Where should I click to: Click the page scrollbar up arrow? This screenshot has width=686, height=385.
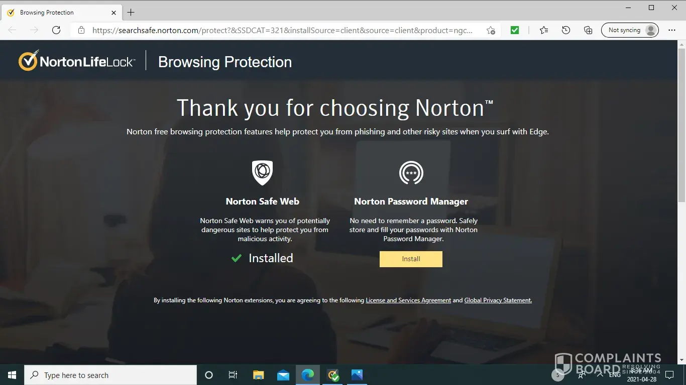[x=681, y=45]
